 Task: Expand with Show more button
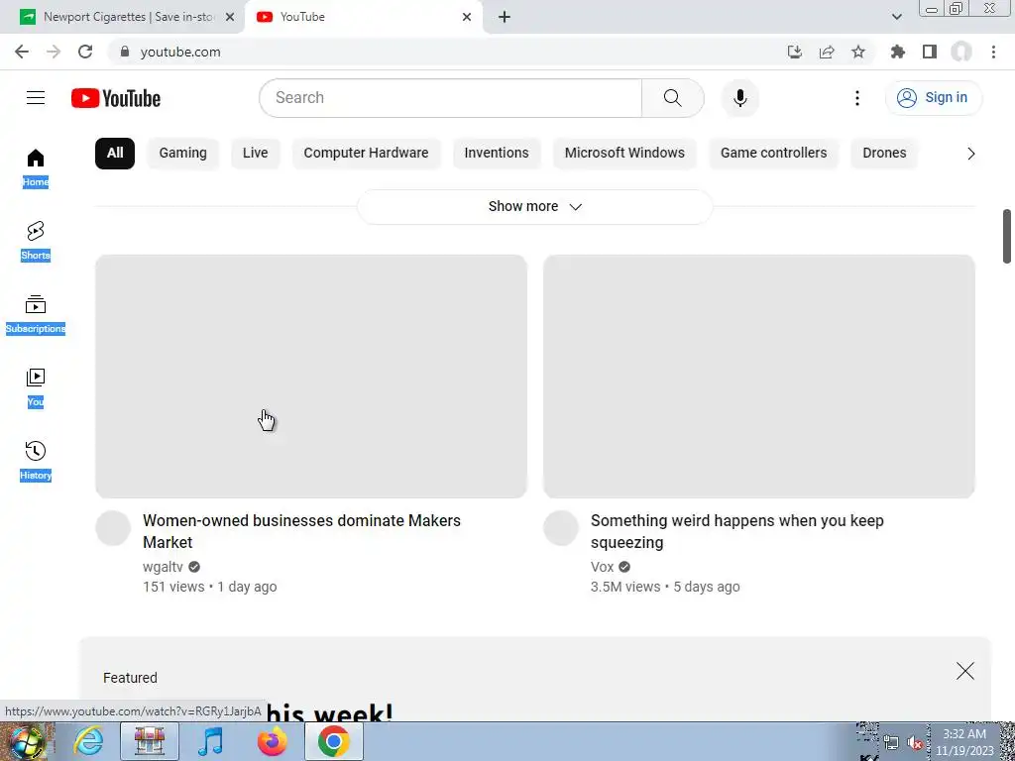pyautogui.click(x=534, y=206)
